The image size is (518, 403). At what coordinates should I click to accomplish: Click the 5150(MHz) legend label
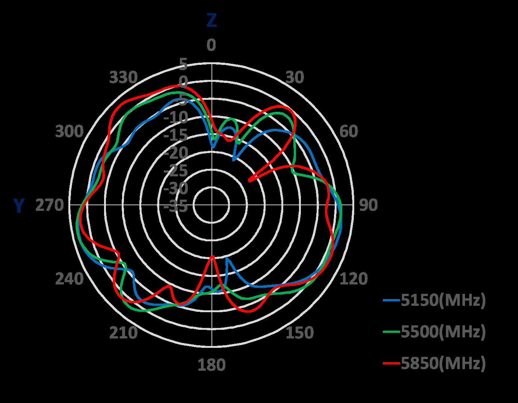point(443,300)
